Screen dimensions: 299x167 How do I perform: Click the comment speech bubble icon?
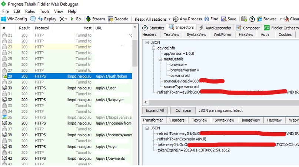[x=33, y=19]
